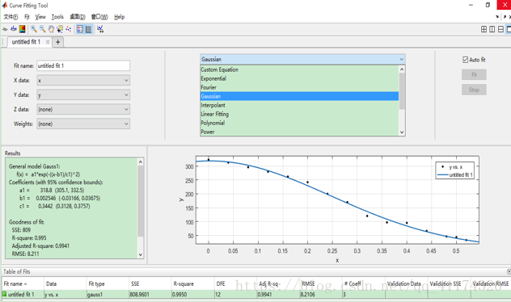
Task: Click Results panel scroll up arrow
Action: coord(141,161)
